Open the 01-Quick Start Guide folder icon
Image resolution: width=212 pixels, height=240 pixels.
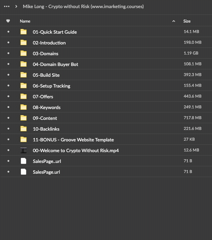click(24, 32)
